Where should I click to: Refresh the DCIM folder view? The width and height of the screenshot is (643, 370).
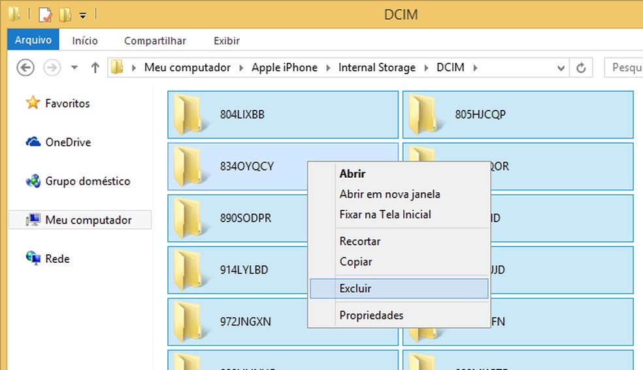580,67
